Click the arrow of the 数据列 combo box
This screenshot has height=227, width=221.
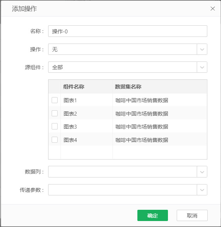point(202,172)
